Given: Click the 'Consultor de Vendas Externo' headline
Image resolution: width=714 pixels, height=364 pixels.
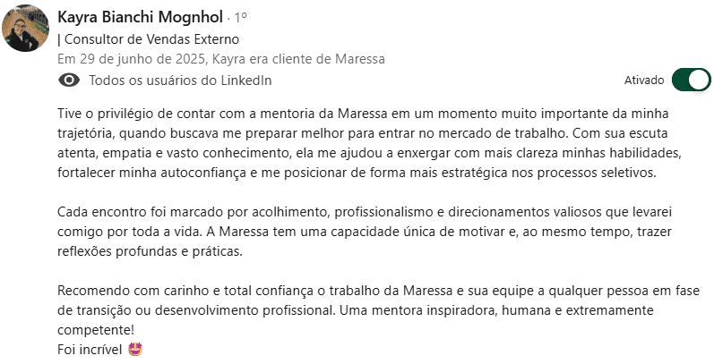Looking at the screenshot, I should [151, 39].
